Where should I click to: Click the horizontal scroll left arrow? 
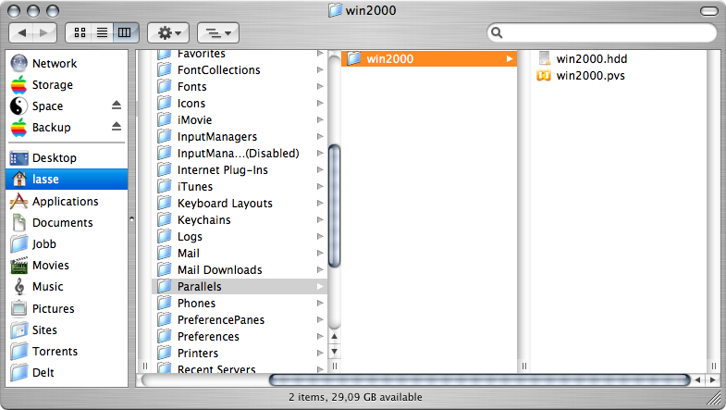[x=697, y=379]
